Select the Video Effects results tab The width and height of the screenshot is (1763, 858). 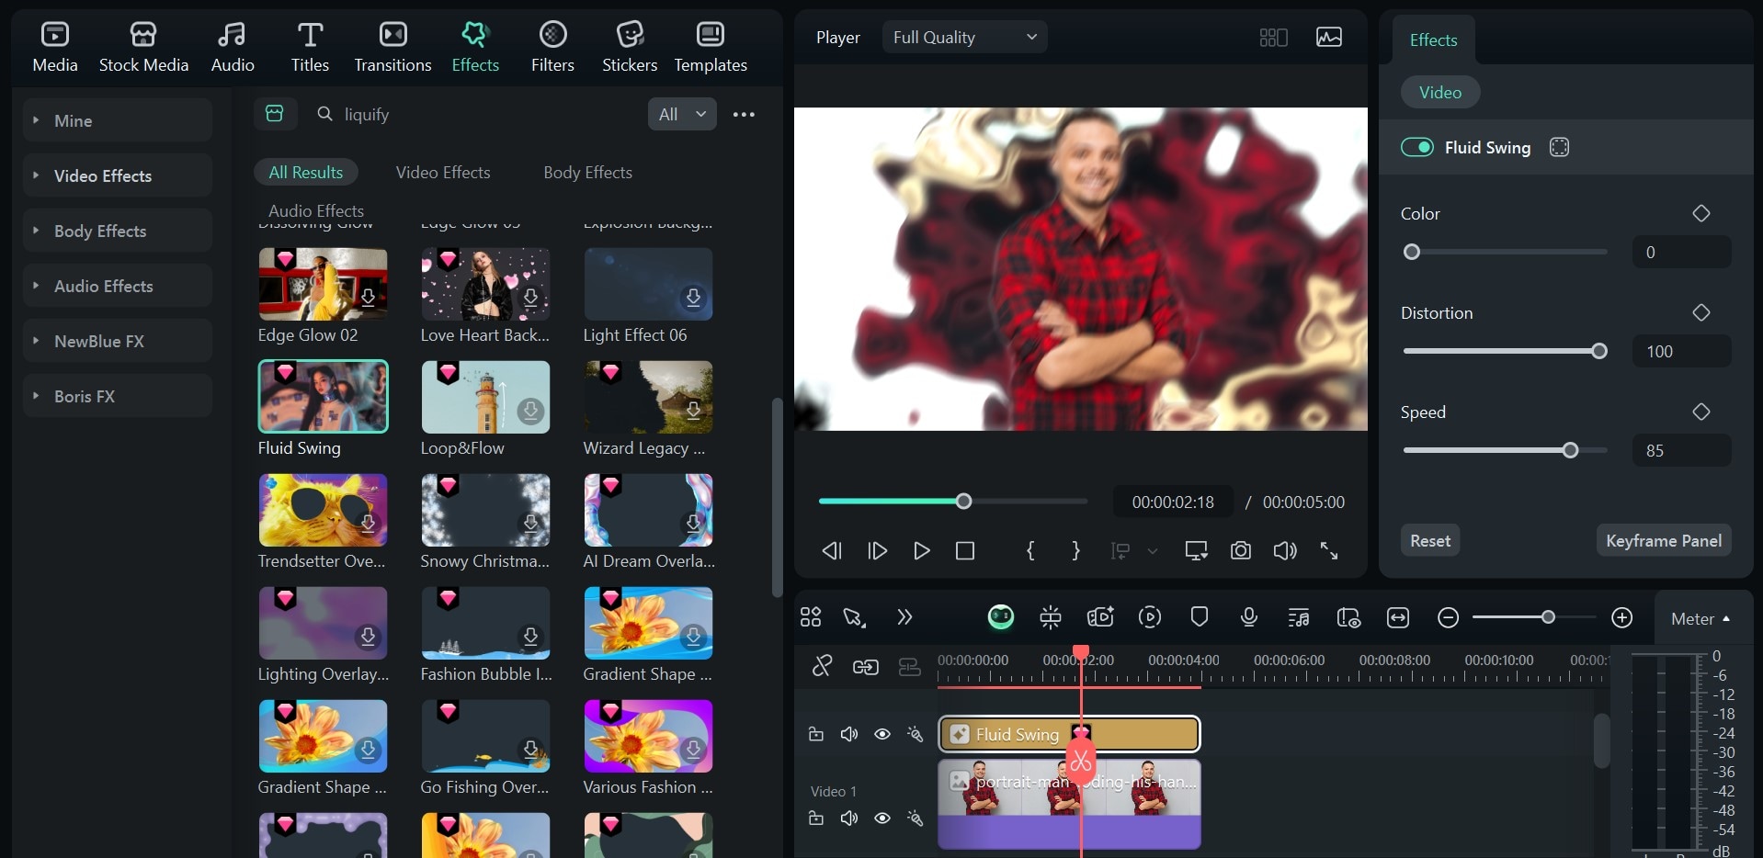click(x=443, y=173)
